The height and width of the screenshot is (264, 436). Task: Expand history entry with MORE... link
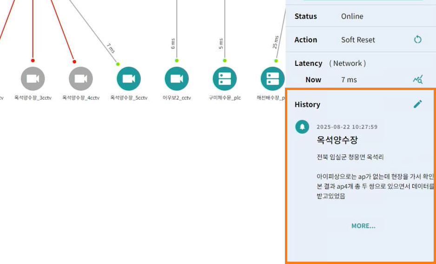tap(363, 225)
